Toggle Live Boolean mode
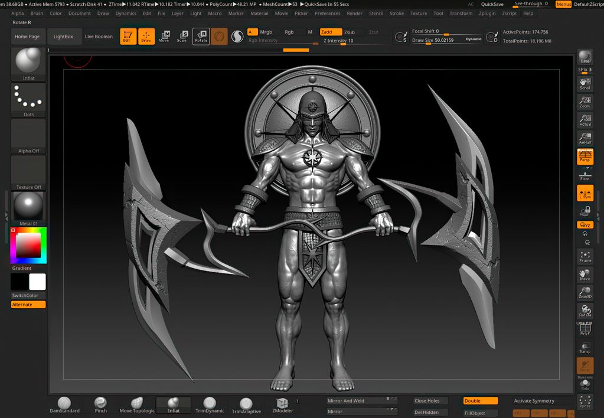Image resolution: width=604 pixels, height=418 pixels. pyautogui.click(x=99, y=37)
